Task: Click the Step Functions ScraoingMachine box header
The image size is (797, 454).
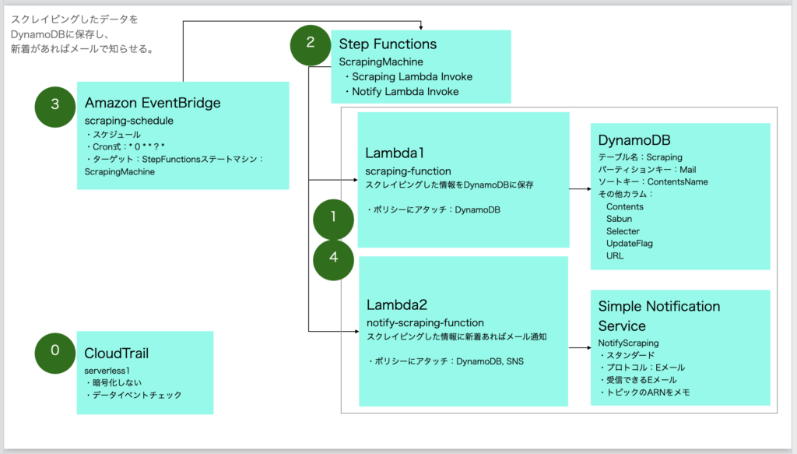Action: click(x=385, y=44)
